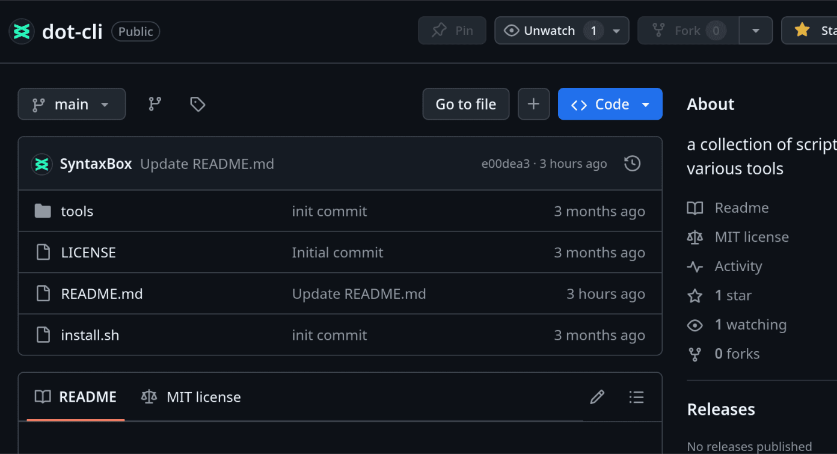Click the Go to file button
The width and height of the screenshot is (837, 454).
(465, 104)
